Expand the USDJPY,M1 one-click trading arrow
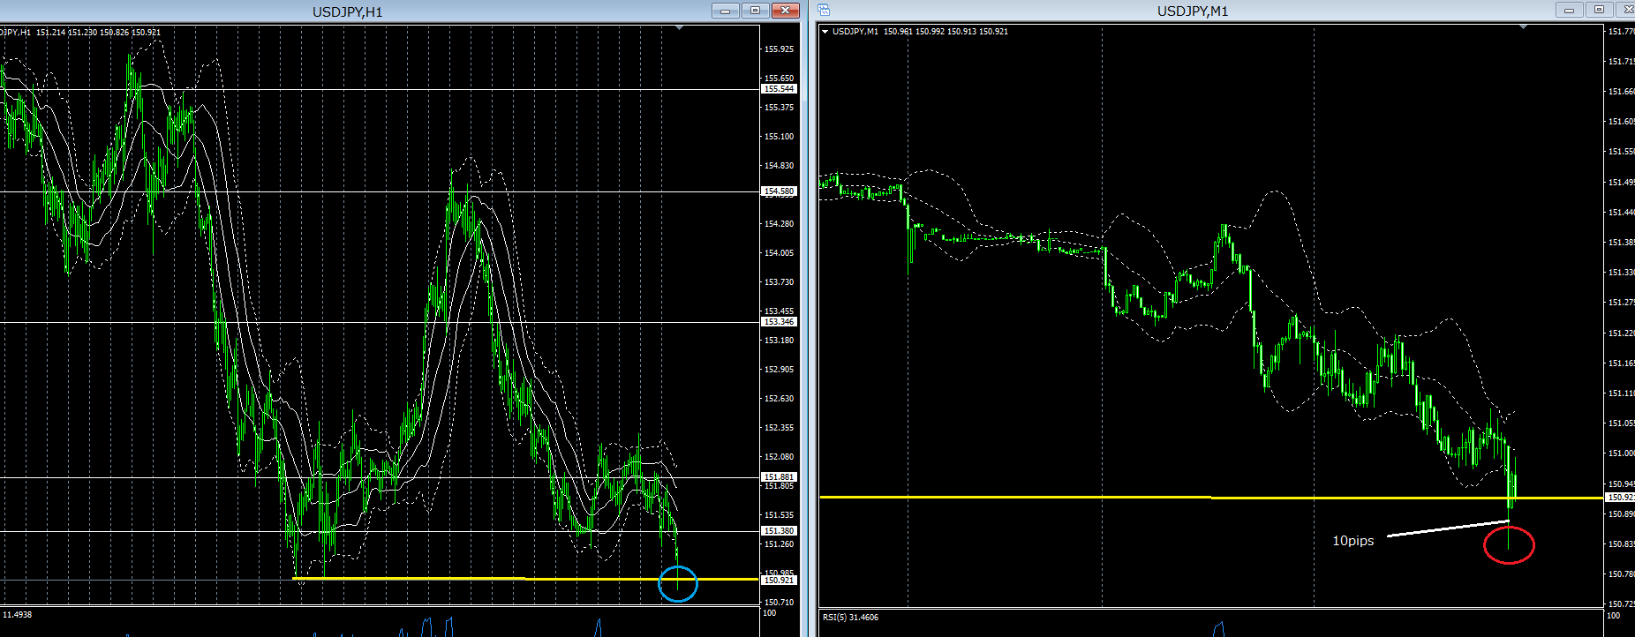The width and height of the screenshot is (1635, 637). [825, 32]
